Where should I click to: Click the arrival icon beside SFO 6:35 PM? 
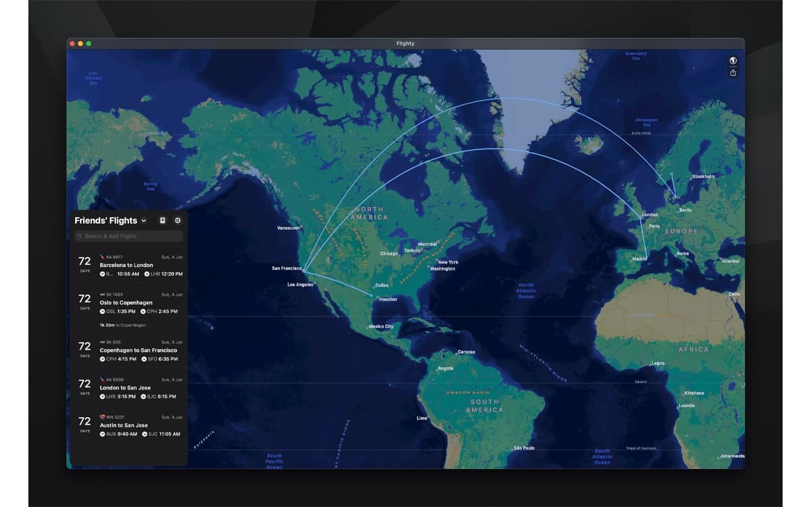point(143,359)
